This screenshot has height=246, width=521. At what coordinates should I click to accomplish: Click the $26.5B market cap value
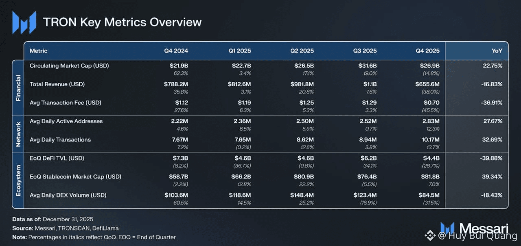coord(304,66)
